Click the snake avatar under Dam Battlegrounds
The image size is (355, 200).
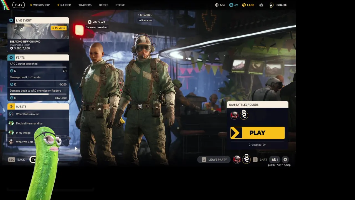coord(244,115)
